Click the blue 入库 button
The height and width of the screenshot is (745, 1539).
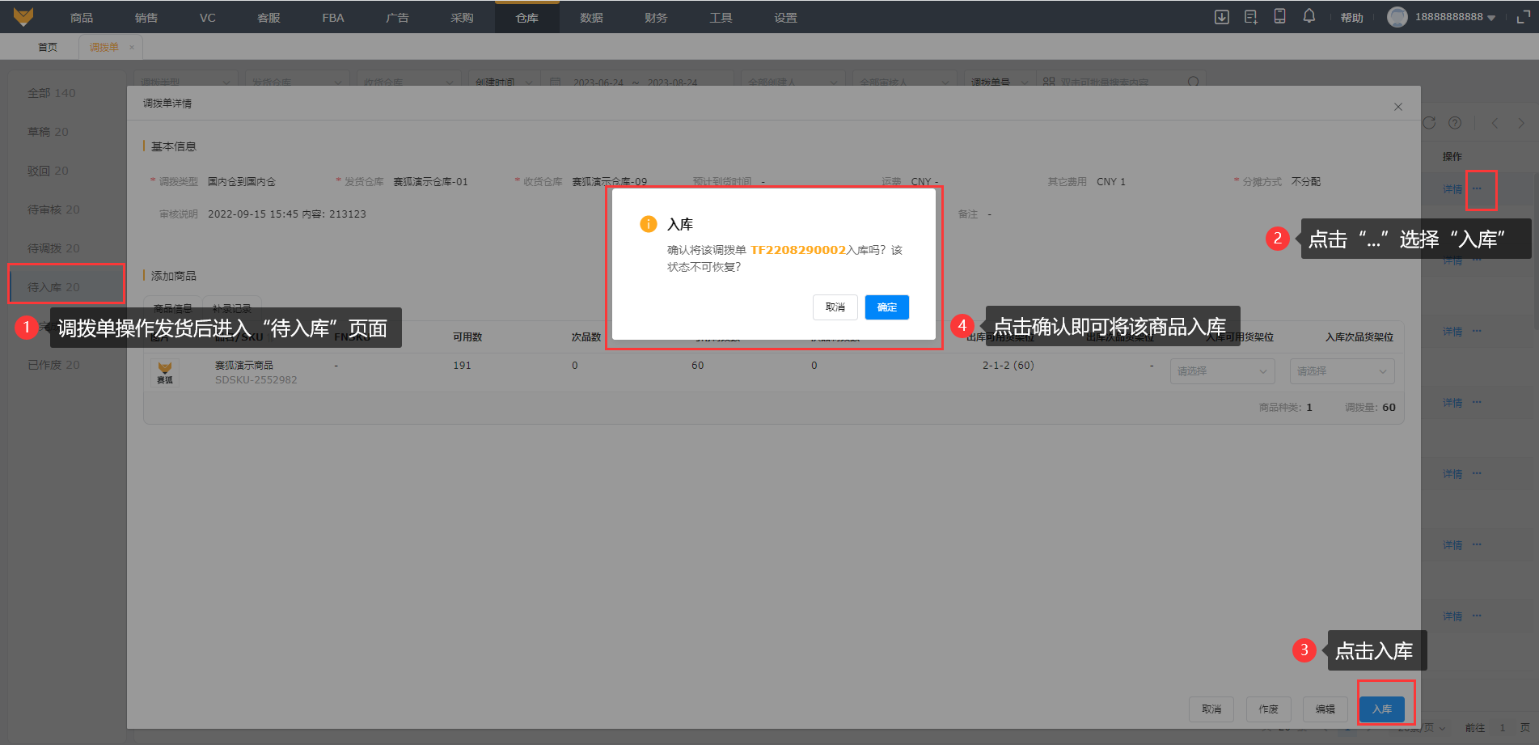coord(1382,709)
